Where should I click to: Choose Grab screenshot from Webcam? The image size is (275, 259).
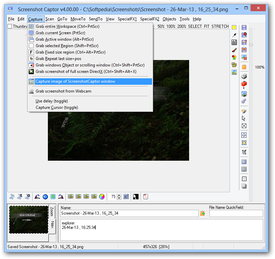tap(90, 91)
